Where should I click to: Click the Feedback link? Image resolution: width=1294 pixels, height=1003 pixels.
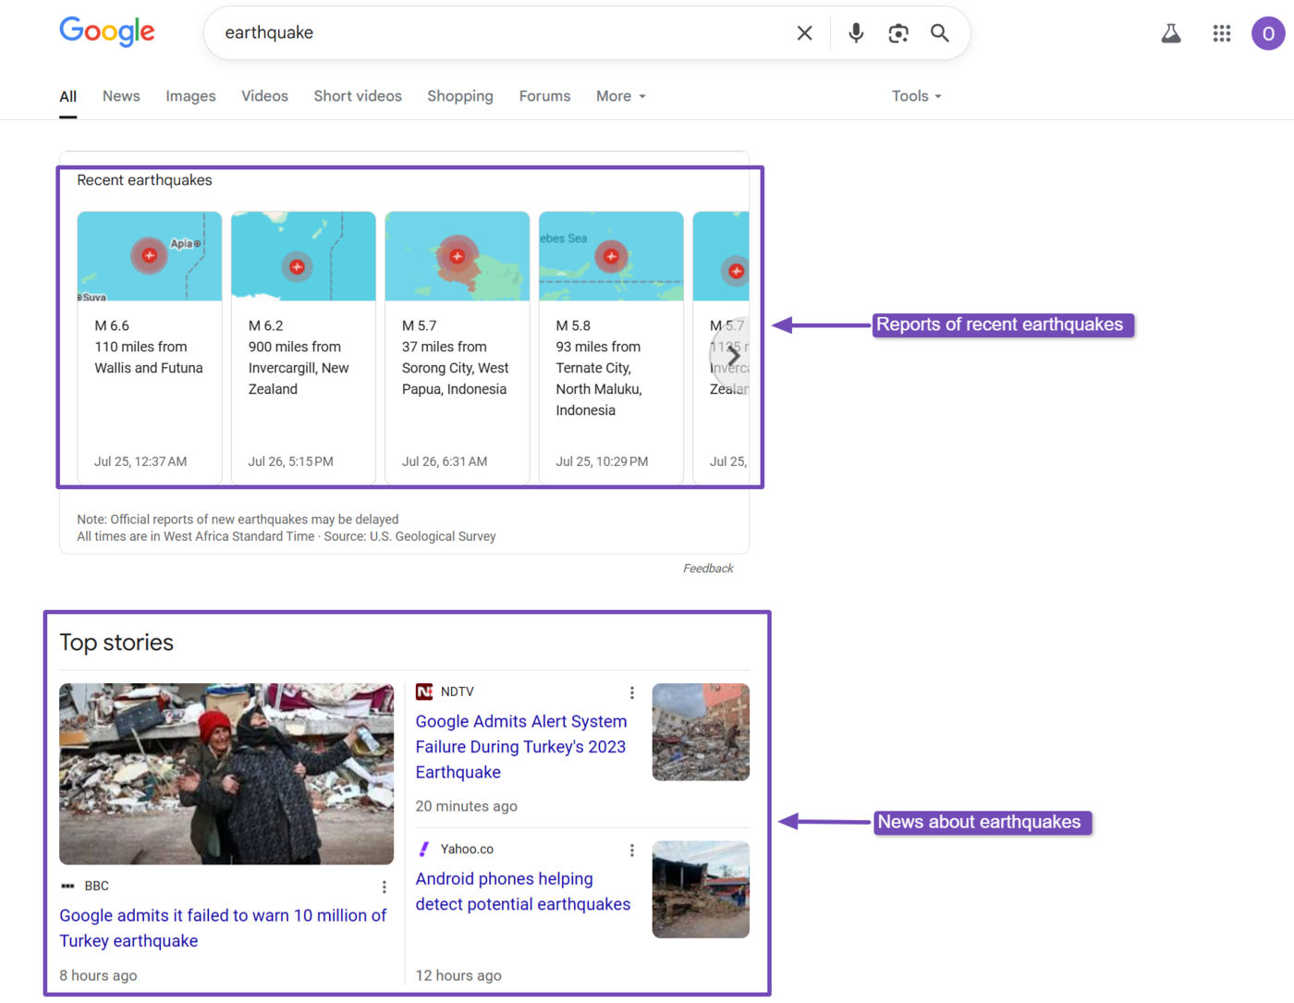tap(708, 569)
